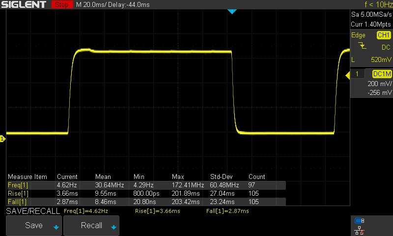
Task: Click the DC1M coupling badge
Action: 381,74
